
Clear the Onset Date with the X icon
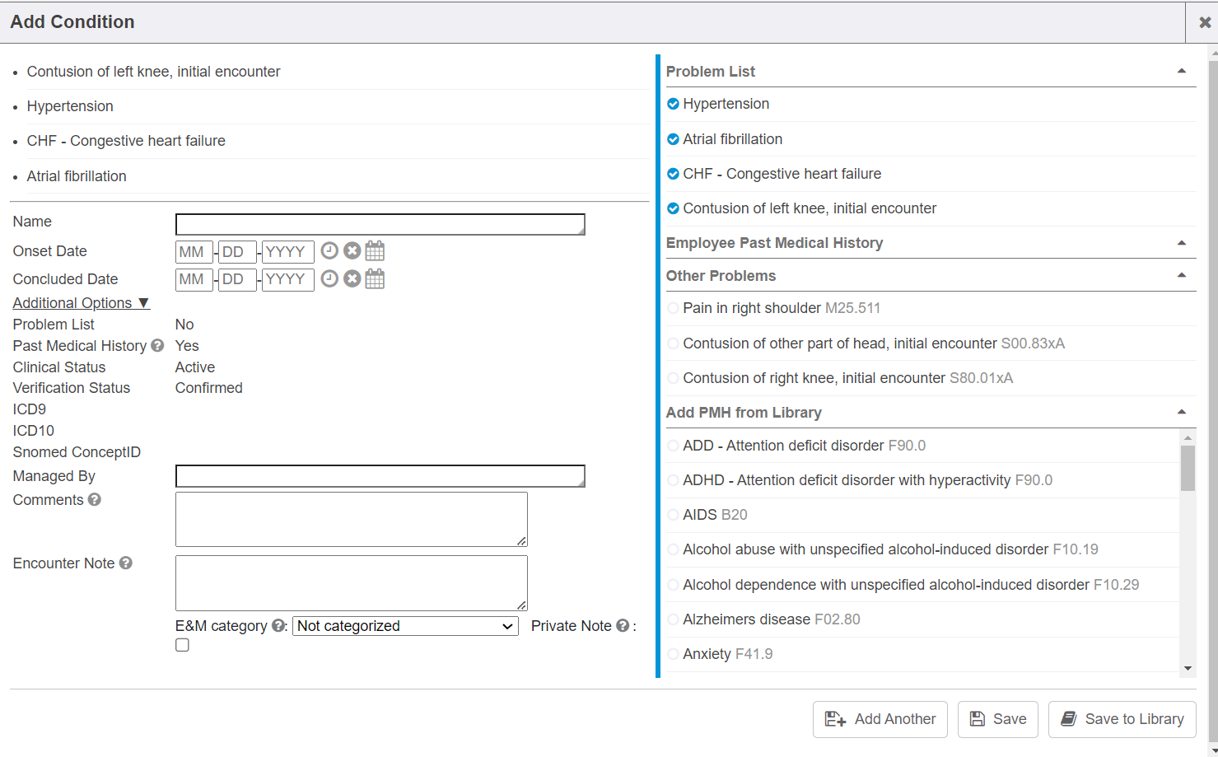coord(352,251)
